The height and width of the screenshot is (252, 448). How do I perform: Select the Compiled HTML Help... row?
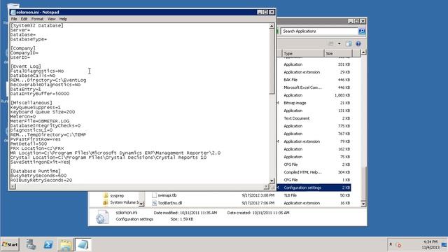tap(314, 172)
